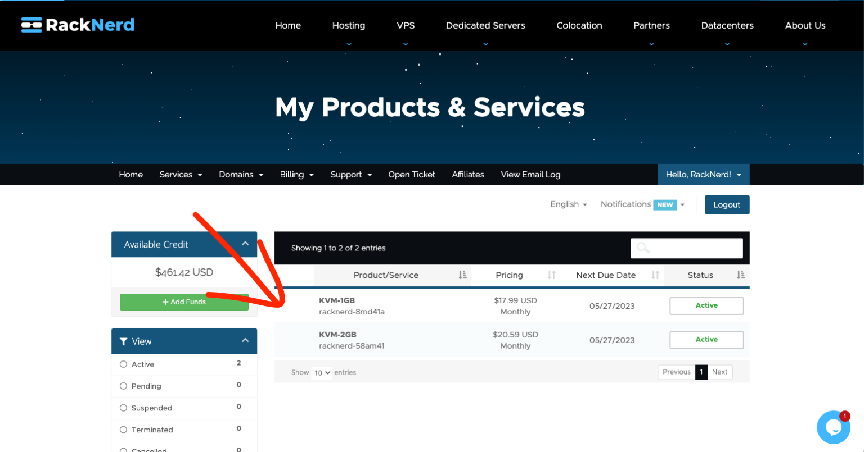This screenshot has width=864, height=452.
Task: Click the filter icon on View panel
Action: pyautogui.click(x=123, y=341)
